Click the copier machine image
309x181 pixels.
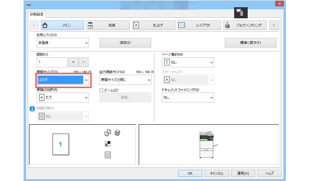[208, 144]
